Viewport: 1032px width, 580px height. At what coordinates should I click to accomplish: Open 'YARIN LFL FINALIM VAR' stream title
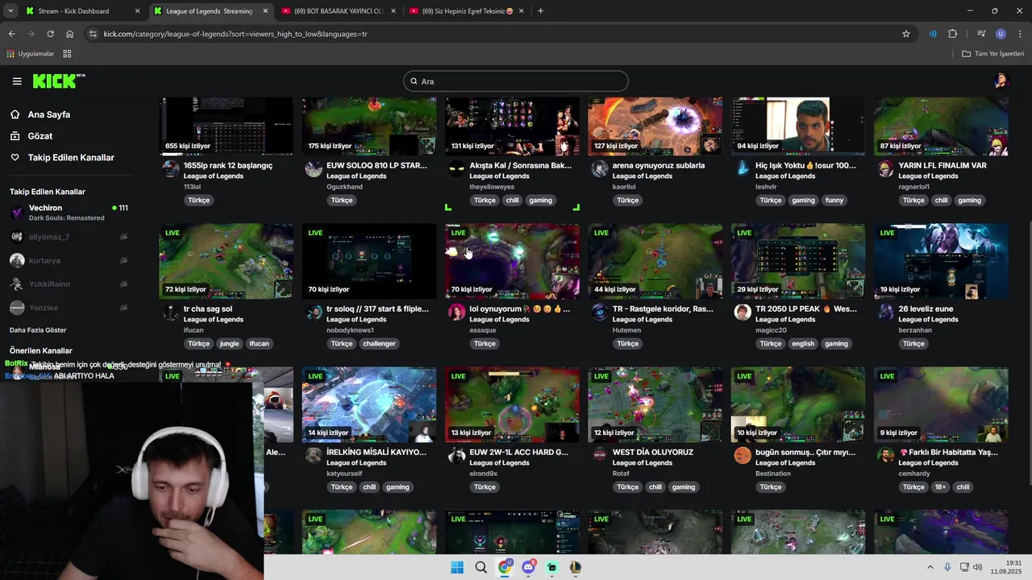tap(943, 166)
